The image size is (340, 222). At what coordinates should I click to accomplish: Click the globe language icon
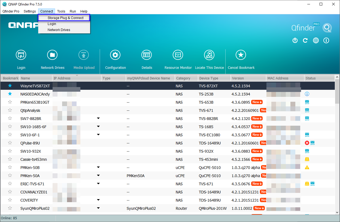click(316, 41)
